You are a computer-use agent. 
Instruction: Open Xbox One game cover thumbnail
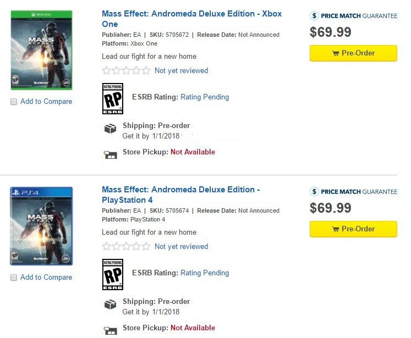point(41,50)
